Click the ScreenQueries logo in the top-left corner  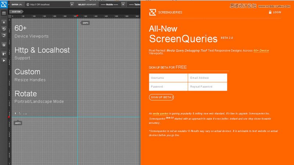pyautogui.click(x=4, y=4)
